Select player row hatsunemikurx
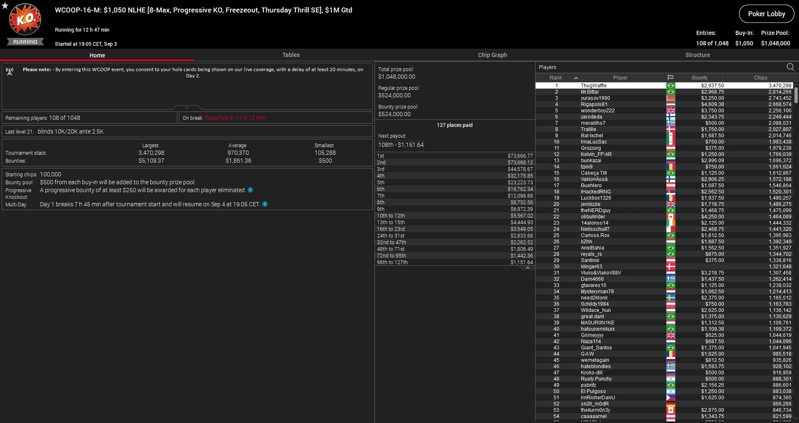Viewport: 799px width, 423px height. [664, 329]
